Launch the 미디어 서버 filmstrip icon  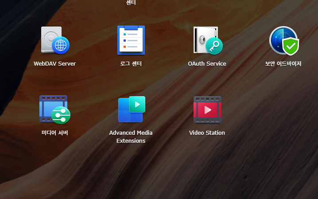(x=55, y=109)
